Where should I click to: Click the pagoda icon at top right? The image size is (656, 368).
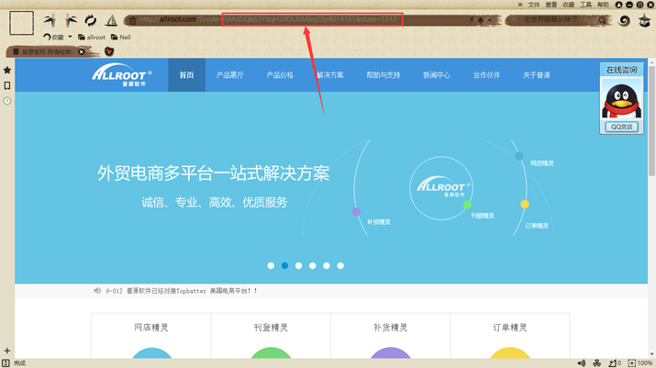645,20
